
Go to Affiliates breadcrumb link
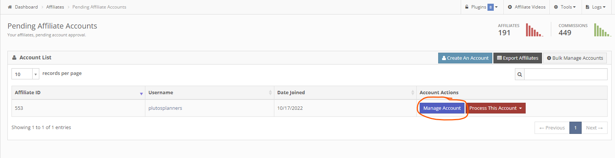[x=55, y=7]
